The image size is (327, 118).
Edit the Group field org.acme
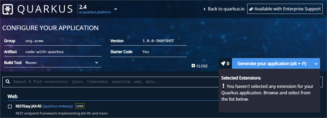pos(63,41)
